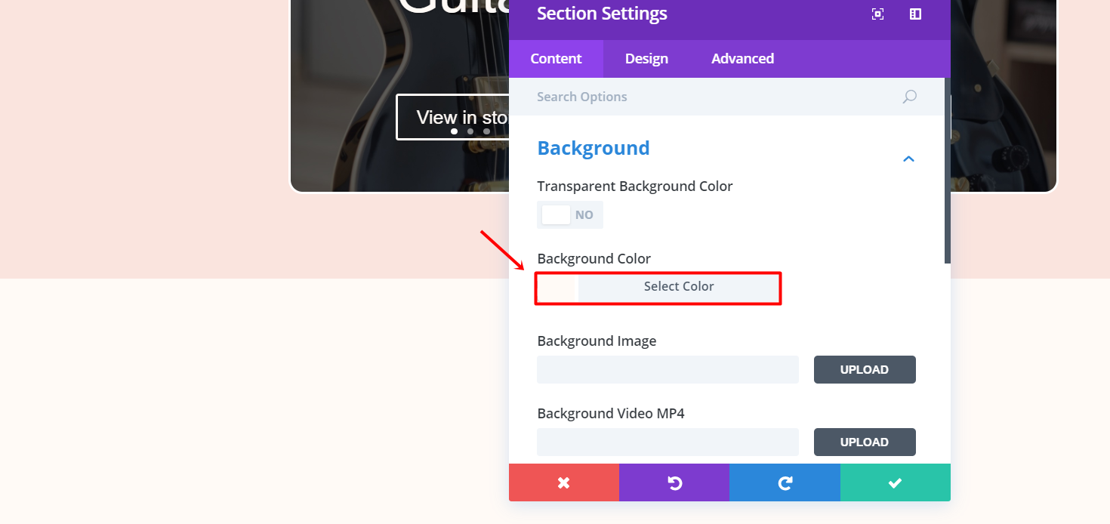Open the Advanced tab
Viewport: 1110px width, 524px height.
coord(742,59)
